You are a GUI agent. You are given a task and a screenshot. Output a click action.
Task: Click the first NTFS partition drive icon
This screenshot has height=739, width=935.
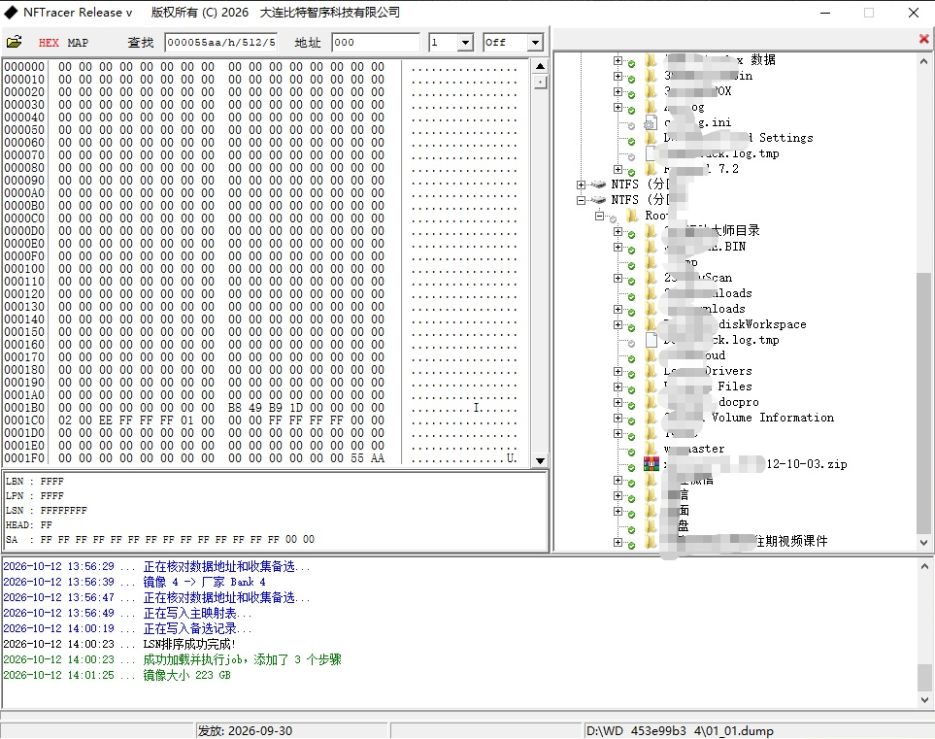pyautogui.click(x=598, y=185)
